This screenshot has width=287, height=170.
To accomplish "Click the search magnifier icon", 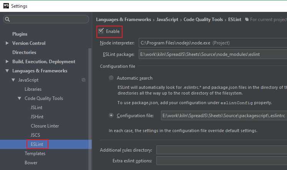I will [7, 19].
